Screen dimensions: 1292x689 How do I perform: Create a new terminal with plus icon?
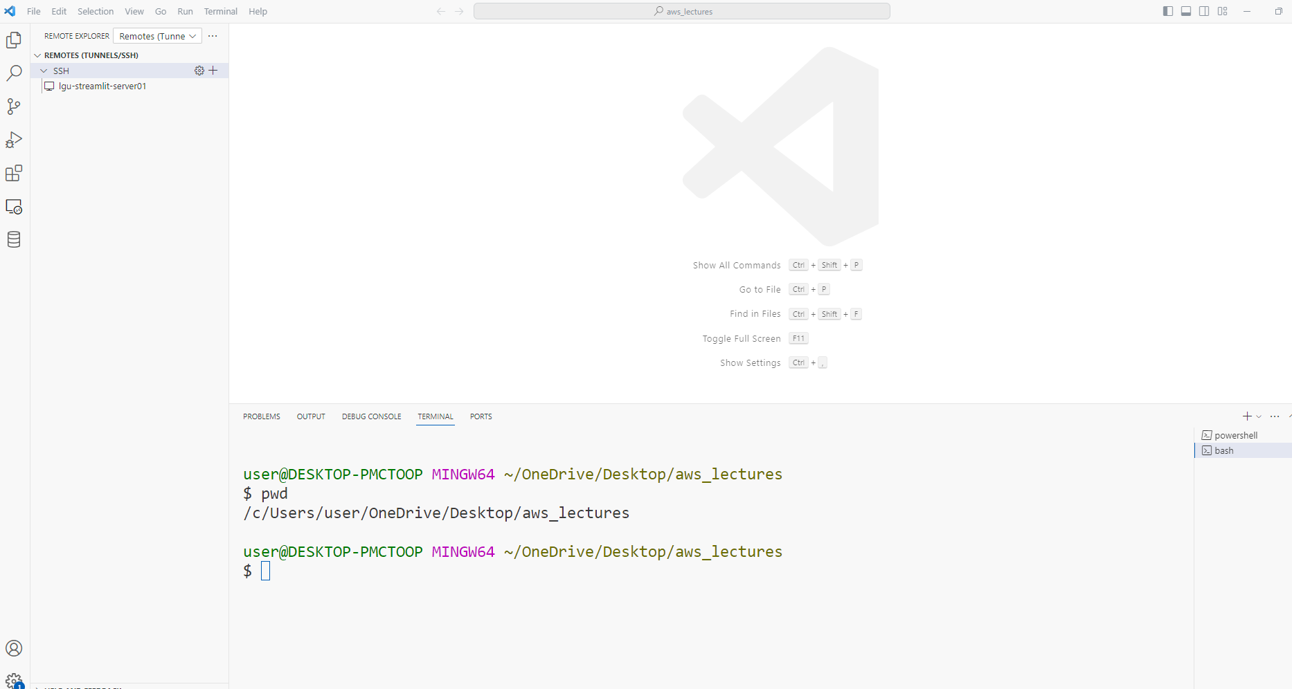(1247, 416)
